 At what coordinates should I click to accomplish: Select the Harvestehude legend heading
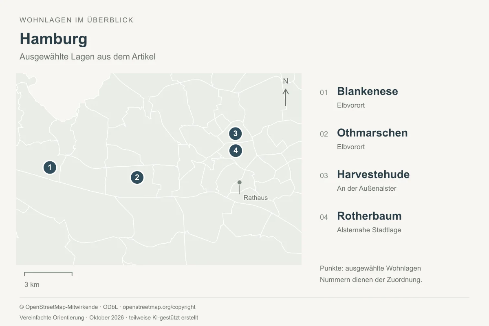(x=373, y=174)
